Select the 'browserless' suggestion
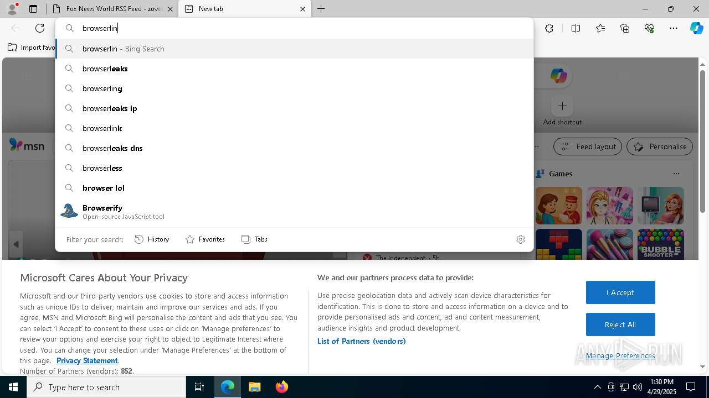Screen dimensions: 709x398 pos(295,168)
